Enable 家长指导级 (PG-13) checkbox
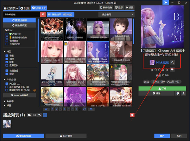 coord(7,87)
